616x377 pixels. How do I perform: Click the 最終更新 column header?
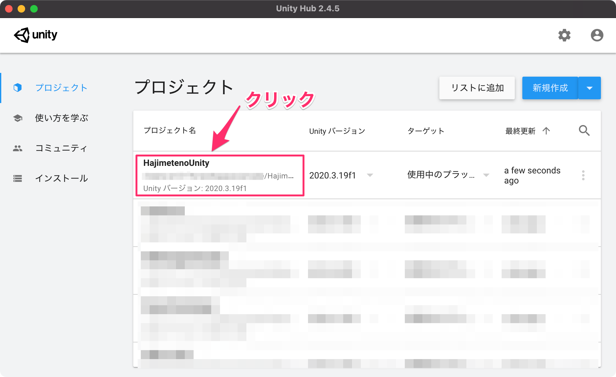(x=520, y=131)
